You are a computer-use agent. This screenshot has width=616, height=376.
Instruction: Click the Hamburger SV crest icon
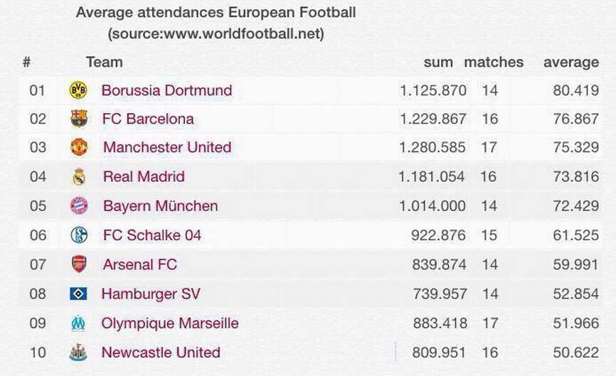(x=78, y=294)
